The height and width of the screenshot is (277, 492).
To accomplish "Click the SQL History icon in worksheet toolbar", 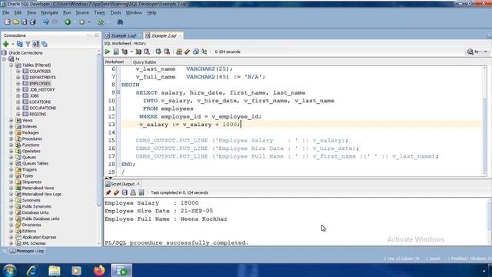I will (x=195, y=52).
